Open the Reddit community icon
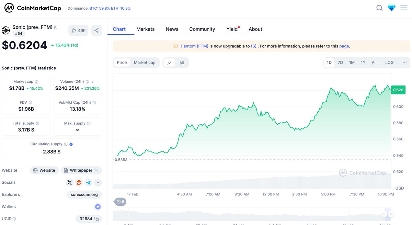 [79, 182]
